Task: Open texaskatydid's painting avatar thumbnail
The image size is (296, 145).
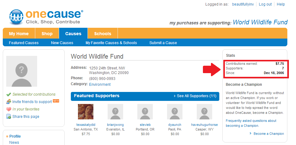Action: [85, 112]
